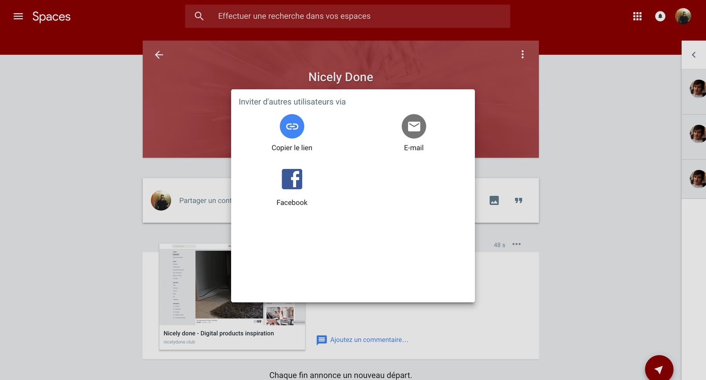
Task: Click the user avatar beside share box
Action: click(161, 200)
